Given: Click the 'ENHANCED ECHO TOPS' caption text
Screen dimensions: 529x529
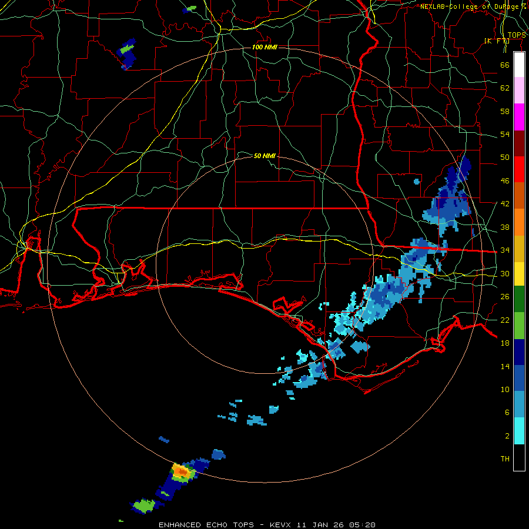Looking at the screenshot, I should (206, 525).
